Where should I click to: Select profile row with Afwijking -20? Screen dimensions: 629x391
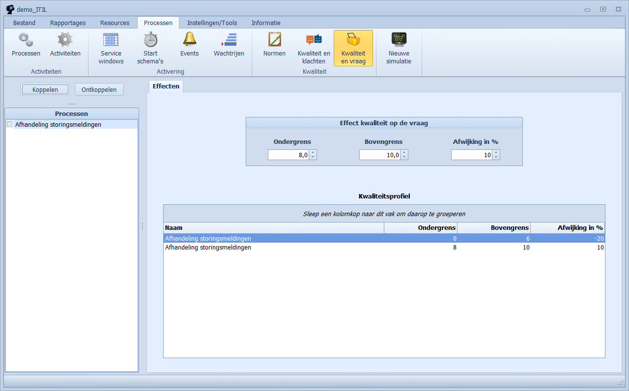coord(384,238)
